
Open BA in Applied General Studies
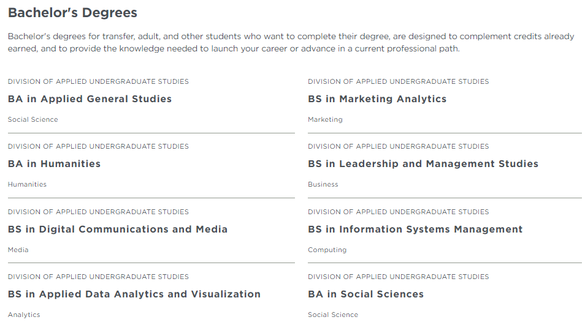90,99
